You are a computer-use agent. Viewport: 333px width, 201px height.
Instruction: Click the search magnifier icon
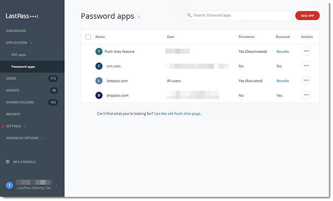tap(189, 15)
